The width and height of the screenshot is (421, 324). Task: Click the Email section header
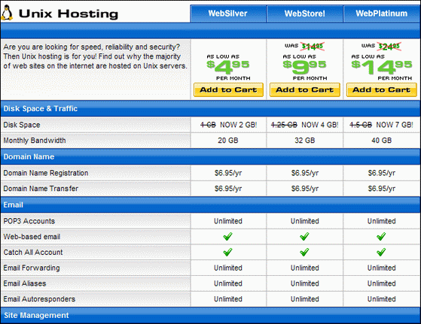211,205
